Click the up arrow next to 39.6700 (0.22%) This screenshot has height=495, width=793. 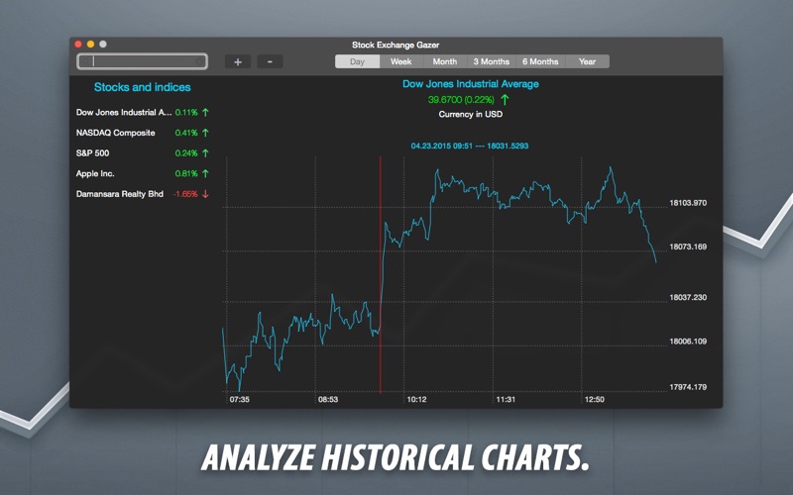(505, 100)
